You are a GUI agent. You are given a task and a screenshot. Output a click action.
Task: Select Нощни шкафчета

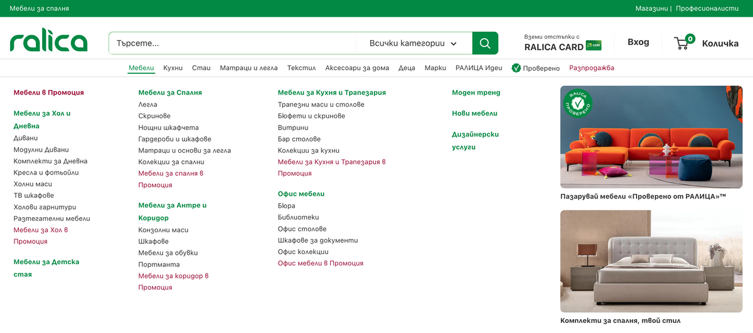[x=169, y=128]
